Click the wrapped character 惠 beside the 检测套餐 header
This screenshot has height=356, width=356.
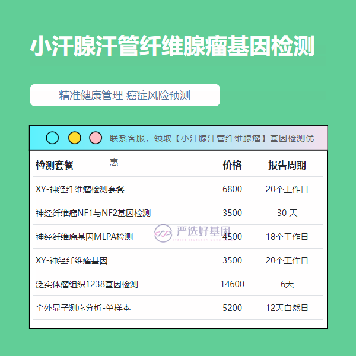114,162
